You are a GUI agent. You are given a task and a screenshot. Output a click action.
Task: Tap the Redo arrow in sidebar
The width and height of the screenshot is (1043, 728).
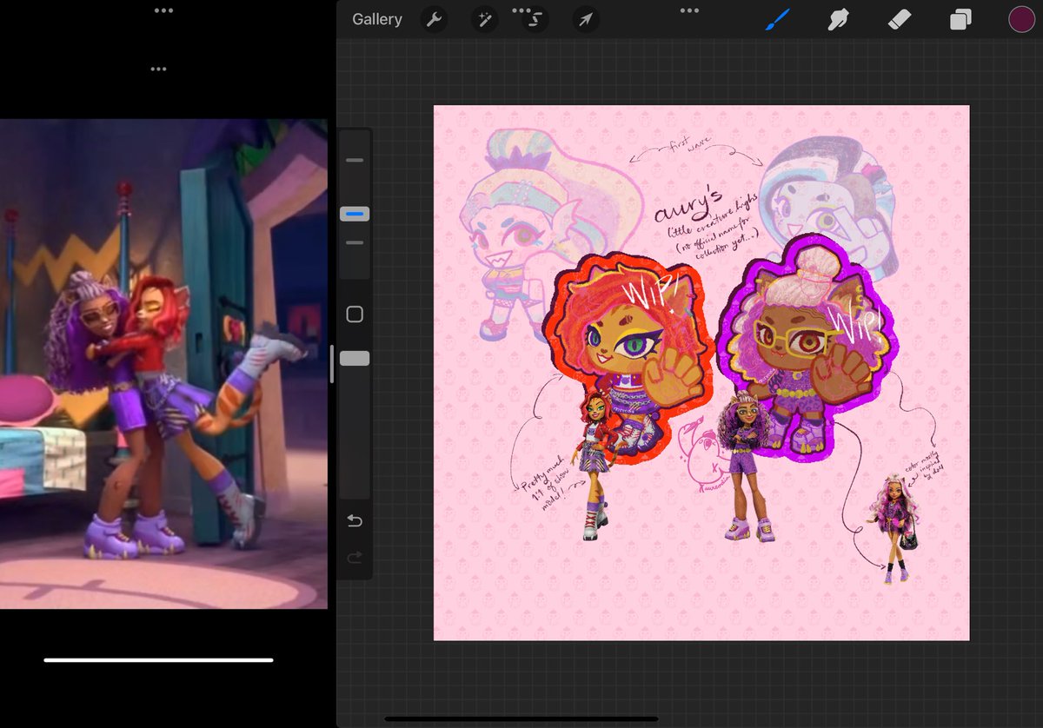click(355, 557)
